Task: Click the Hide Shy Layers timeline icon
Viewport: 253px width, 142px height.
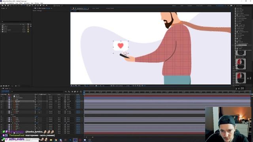Action: click(x=72, y=92)
